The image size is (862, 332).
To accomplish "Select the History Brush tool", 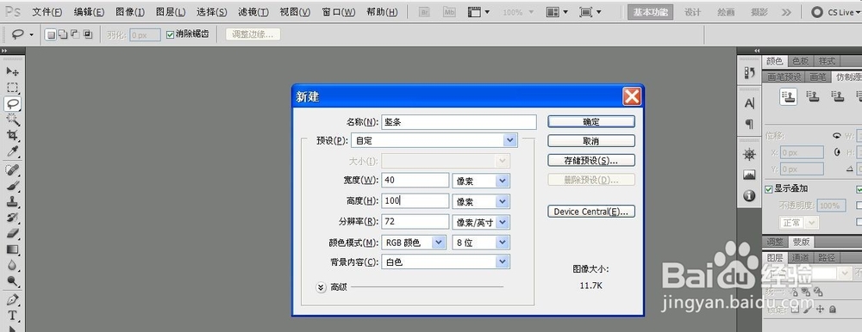I will point(12,218).
